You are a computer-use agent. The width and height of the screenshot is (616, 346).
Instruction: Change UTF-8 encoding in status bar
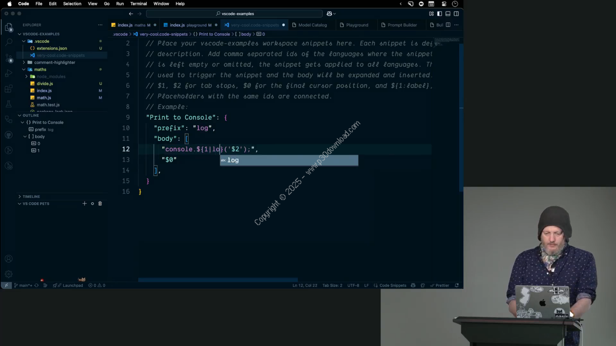coord(353,285)
